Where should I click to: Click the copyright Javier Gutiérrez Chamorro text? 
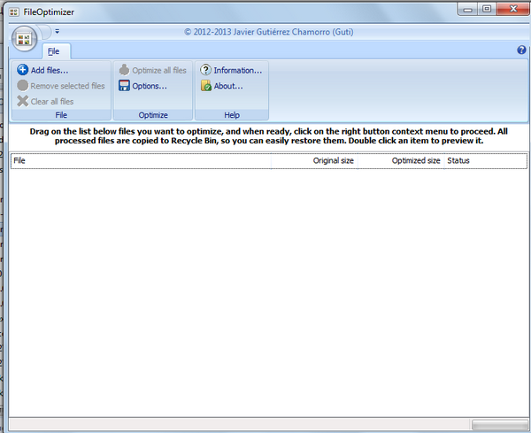[x=269, y=32]
